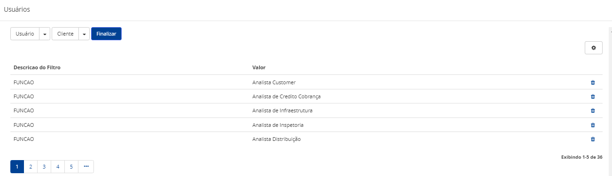Go to page 3 of results
Viewport: 612px width, 176px height.
[x=44, y=167]
